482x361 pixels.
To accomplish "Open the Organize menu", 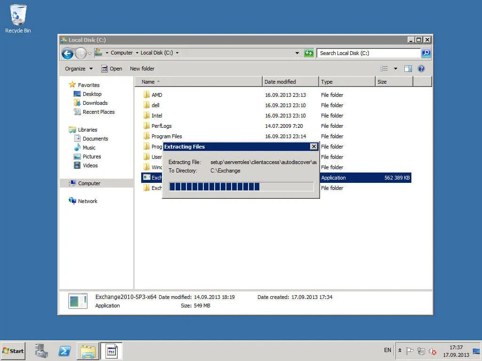I will pos(79,69).
